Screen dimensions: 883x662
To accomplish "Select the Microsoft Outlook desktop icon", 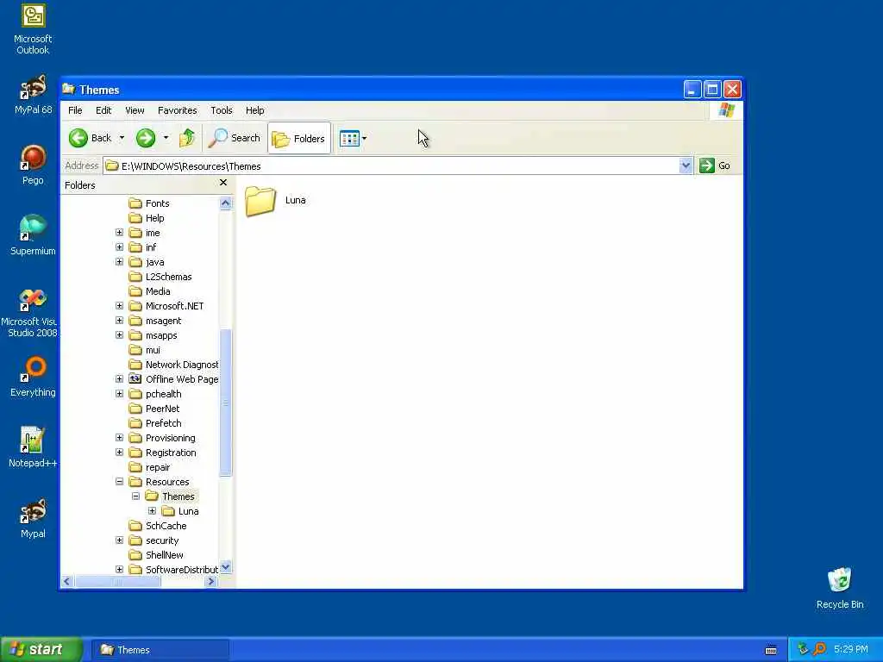I will 33,30.
